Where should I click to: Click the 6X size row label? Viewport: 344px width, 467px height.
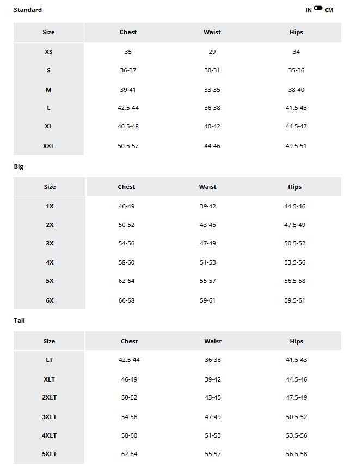[50, 300]
